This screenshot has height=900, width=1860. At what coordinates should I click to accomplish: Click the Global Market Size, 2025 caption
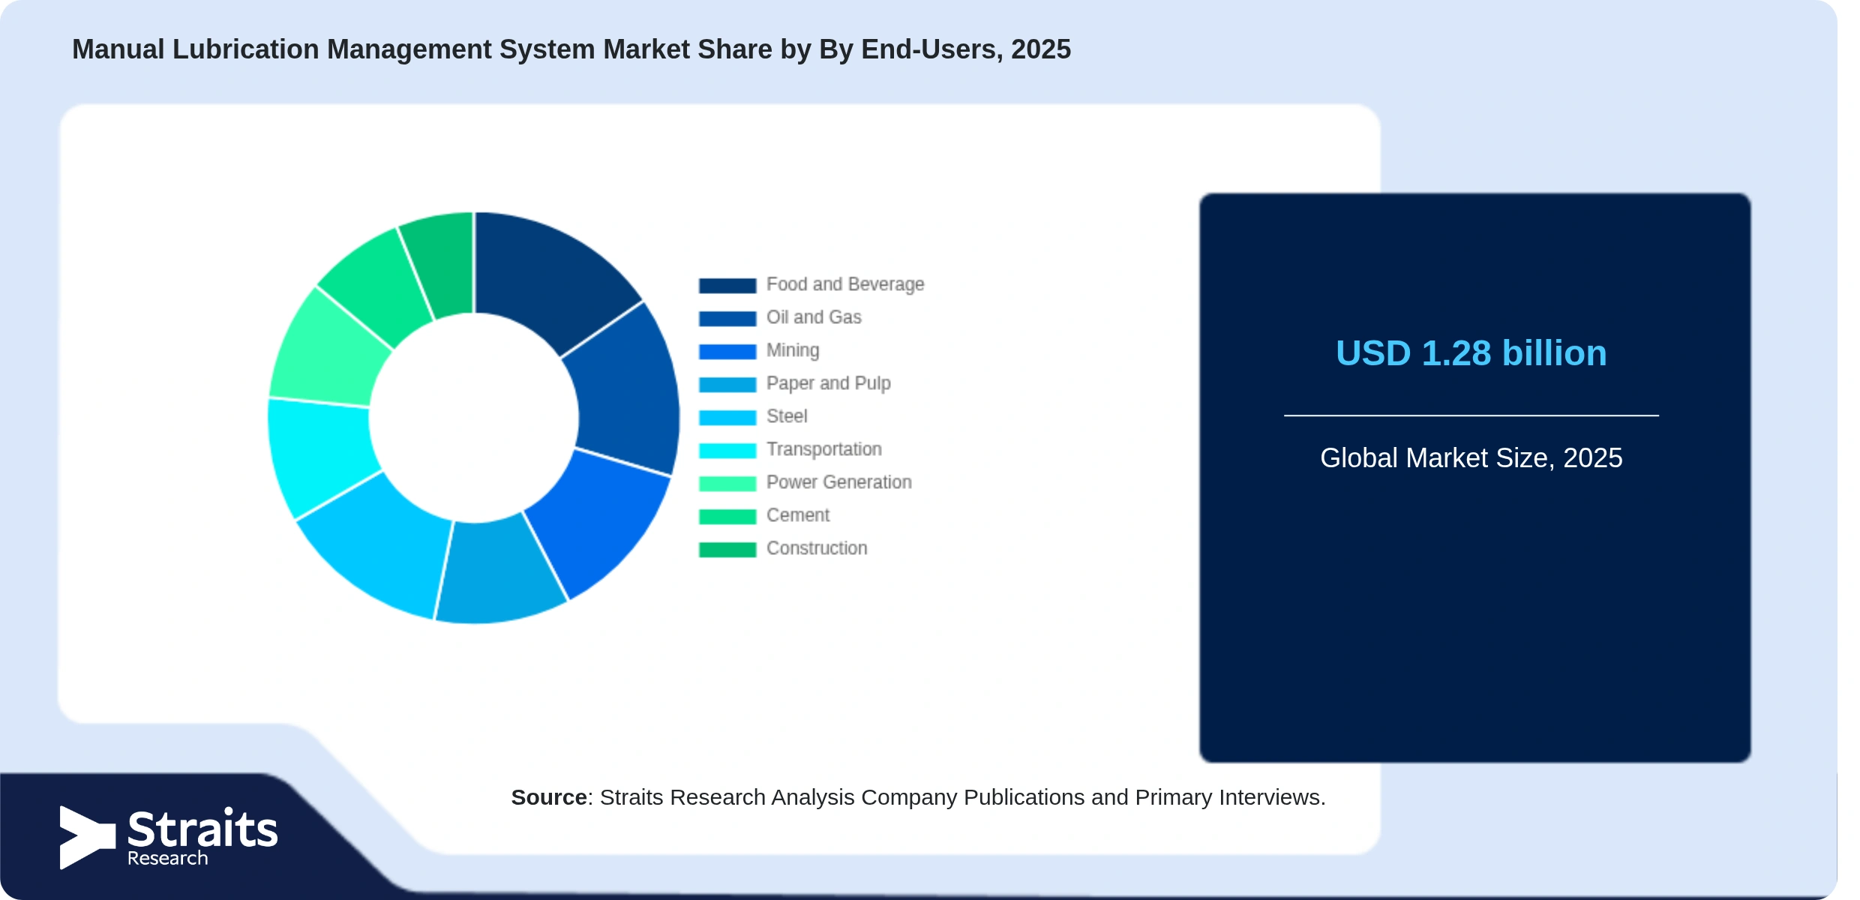pos(1471,457)
